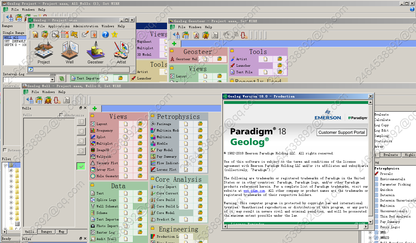Viewport: 416px width, 243px height.
Task: Follow the www.pdgm.com link
Action: 254,191
